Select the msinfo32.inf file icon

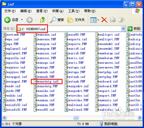pyautogui.click(x=5, y=105)
